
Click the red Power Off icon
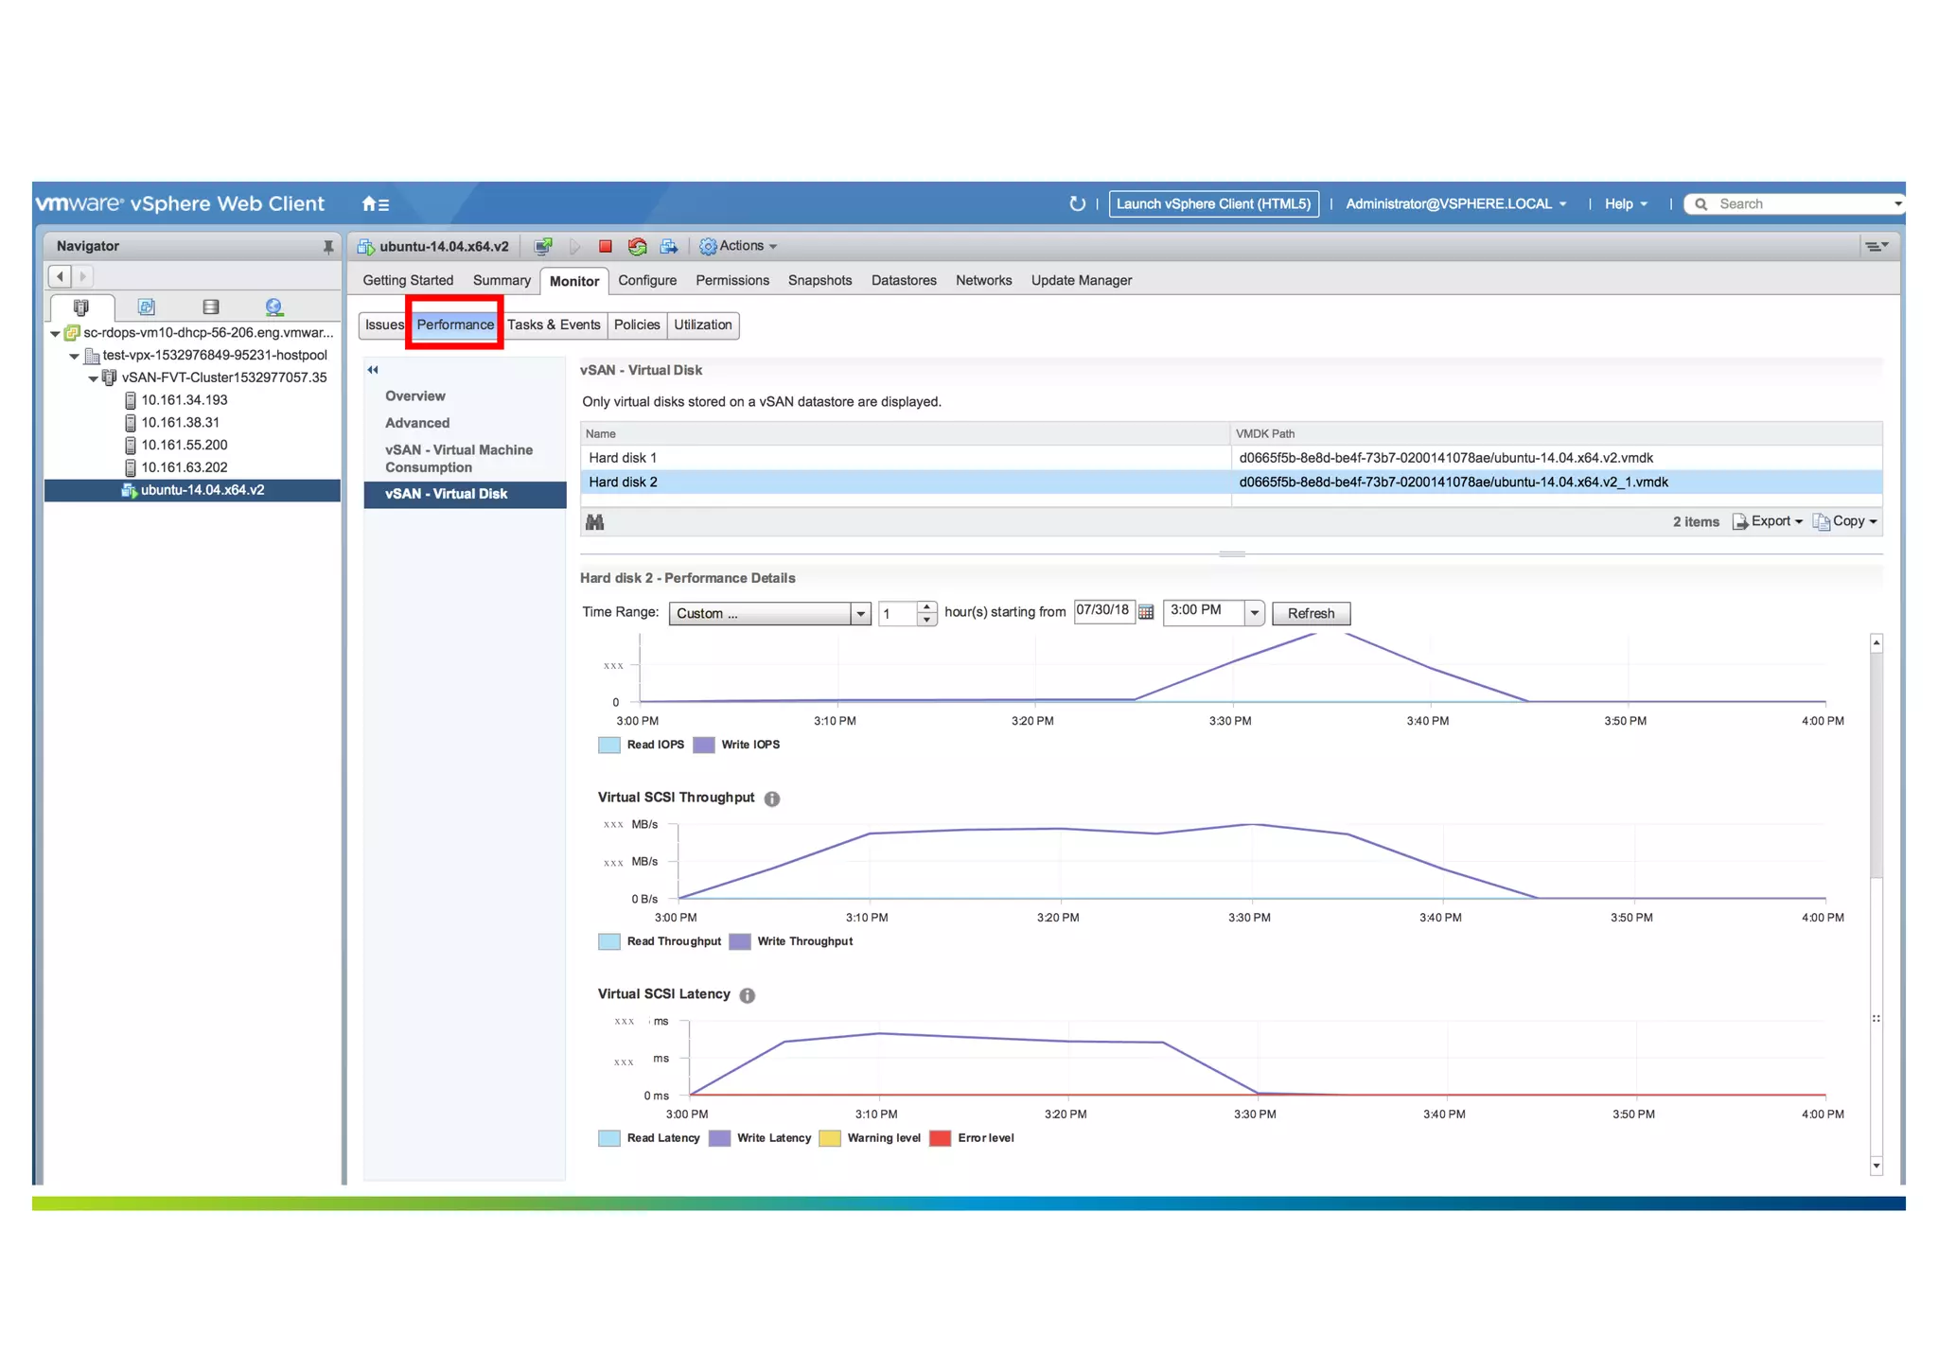pyautogui.click(x=606, y=247)
